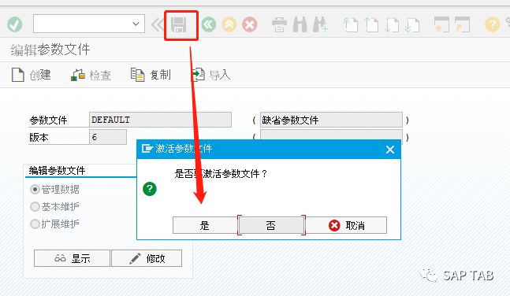
Task: Select 管理数据 radio button
Action: (35, 189)
